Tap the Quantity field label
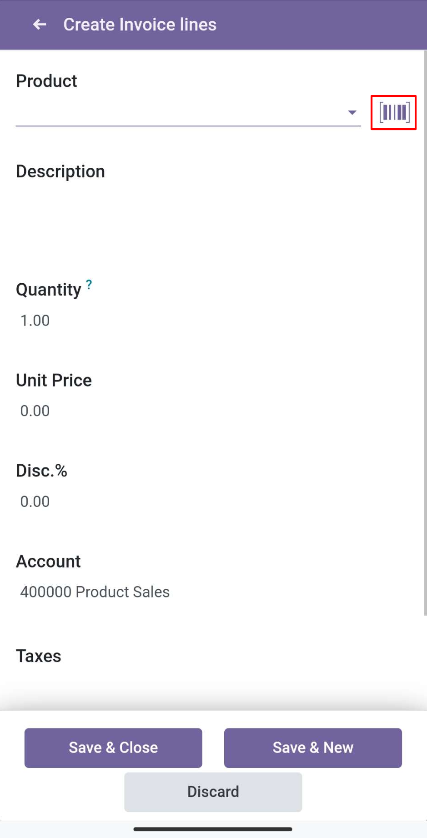This screenshot has width=427, height=838. (x=49, y=290)
